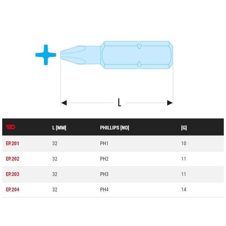Screen dimensions: 226x226
Task: Click the PHILLIPS [NO] column header
Action: [x=115, y=128]
